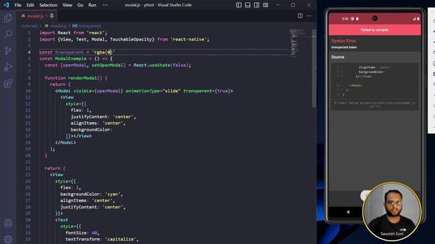435x244 pixels.
Task: Expand the hidden menu items (…) in the menu bar
Action: coord(105,5)
